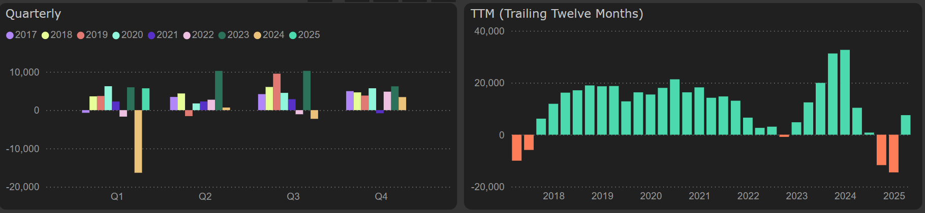Select the purple 2017 bar in Q4

[350, 100]
